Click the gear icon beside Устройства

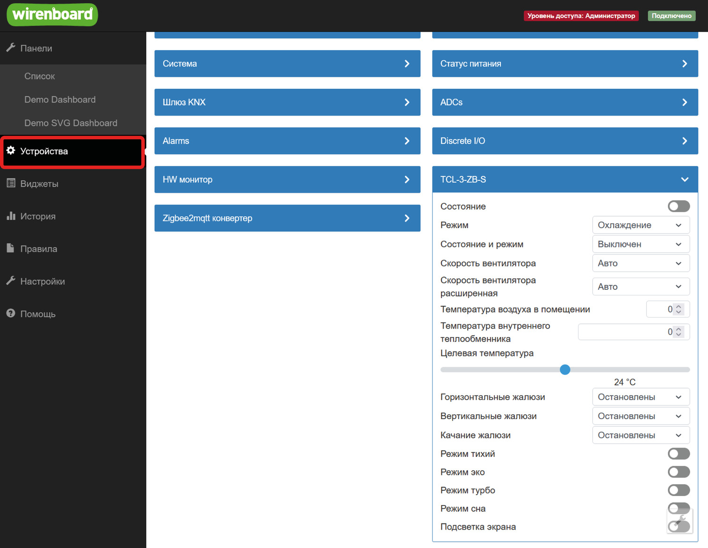pyautogui.click(x=11, y=151)
